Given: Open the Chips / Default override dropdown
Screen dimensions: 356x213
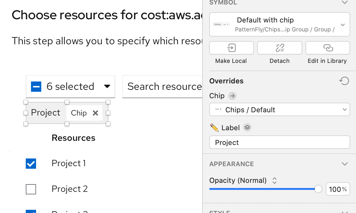Looking at the screenshot, I should tap(279, 110).
